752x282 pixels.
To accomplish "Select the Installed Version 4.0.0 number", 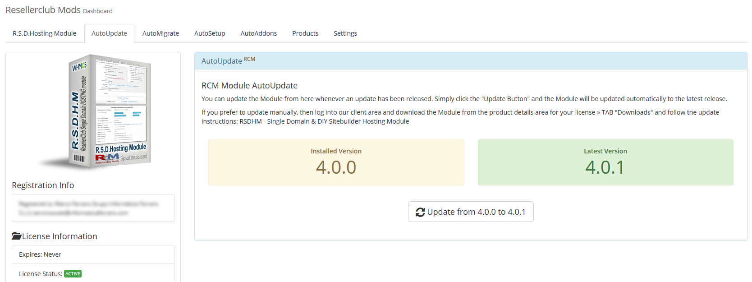I will [x=336, y=167].
